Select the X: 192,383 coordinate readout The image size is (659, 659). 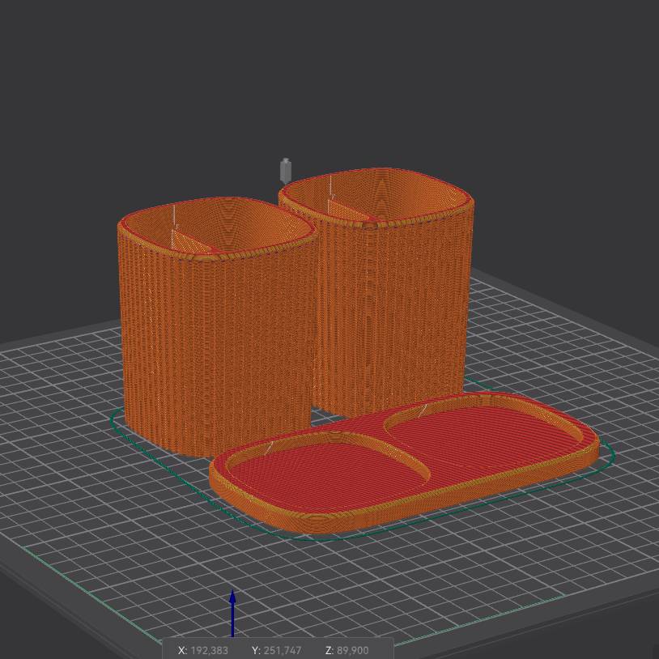point(203,650)
